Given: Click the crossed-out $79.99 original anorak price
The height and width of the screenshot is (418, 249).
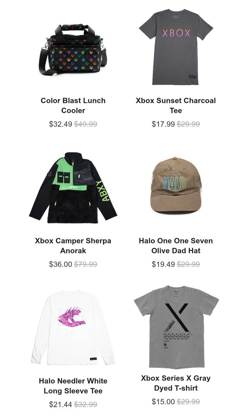Looking at the screenshot, I should point(85,264).
